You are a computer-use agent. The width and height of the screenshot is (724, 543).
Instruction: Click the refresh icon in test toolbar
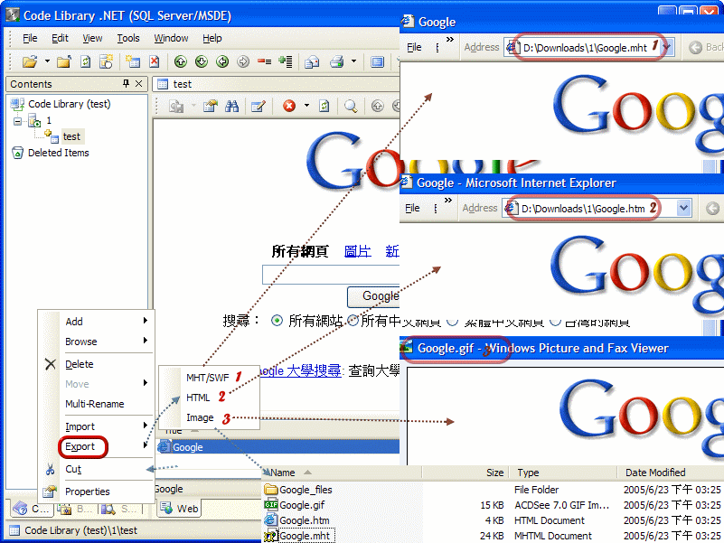pyautogui.click(x=324, y=107)
